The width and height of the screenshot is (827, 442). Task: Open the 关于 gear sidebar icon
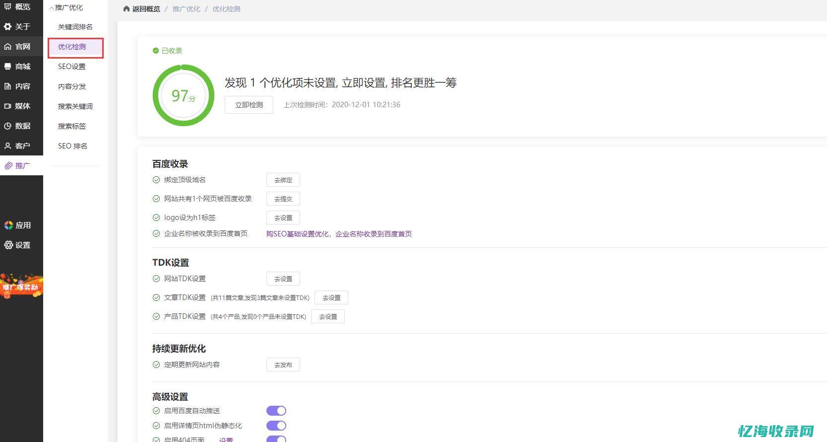pos(8,26)
